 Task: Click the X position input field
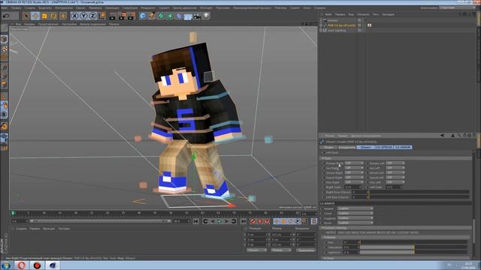click(x=257, y=235)
